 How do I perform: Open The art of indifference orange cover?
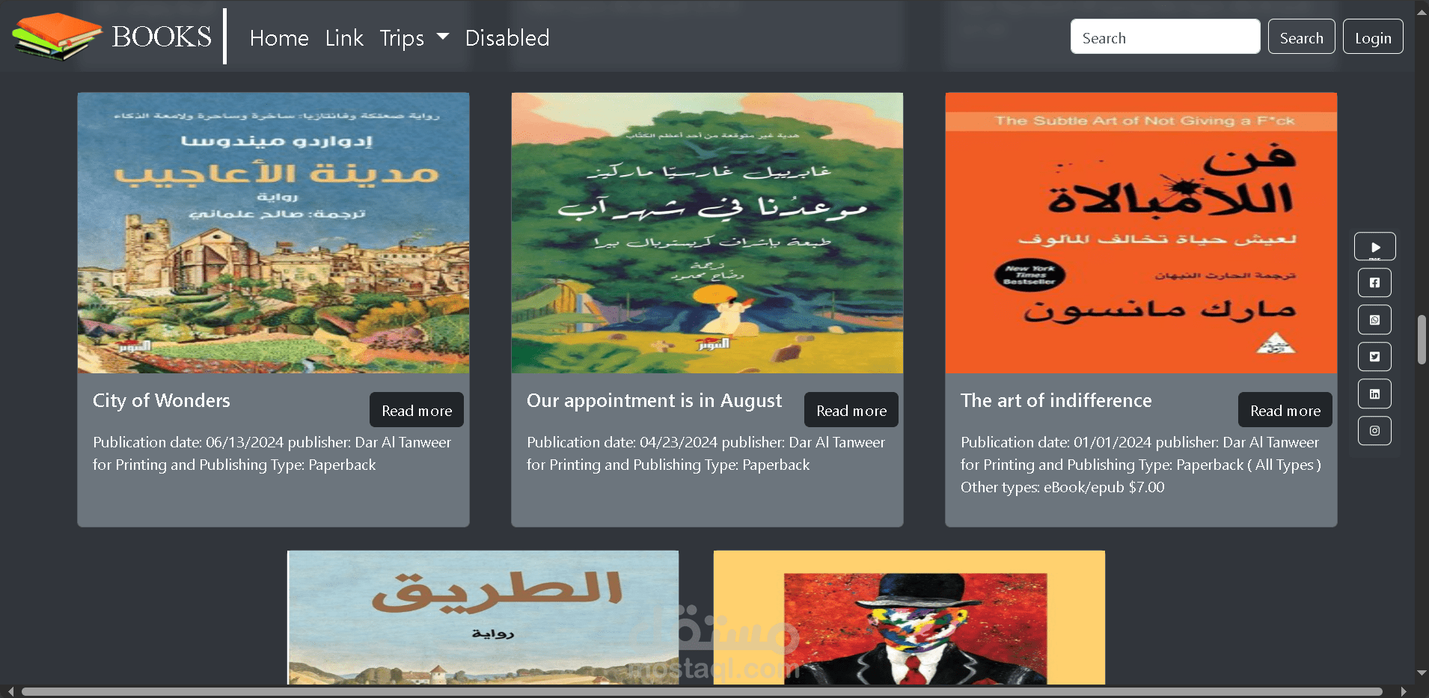[1141, 233]
